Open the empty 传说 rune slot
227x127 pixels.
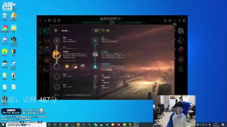[x=57, y=76]
